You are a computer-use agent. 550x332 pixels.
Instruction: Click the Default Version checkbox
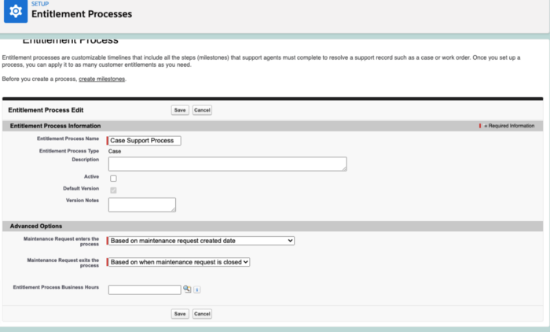pyautogui.click(x=113, y=190)
